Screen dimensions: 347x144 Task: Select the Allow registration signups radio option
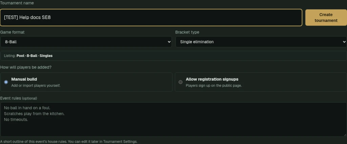[x=181, y=82]
